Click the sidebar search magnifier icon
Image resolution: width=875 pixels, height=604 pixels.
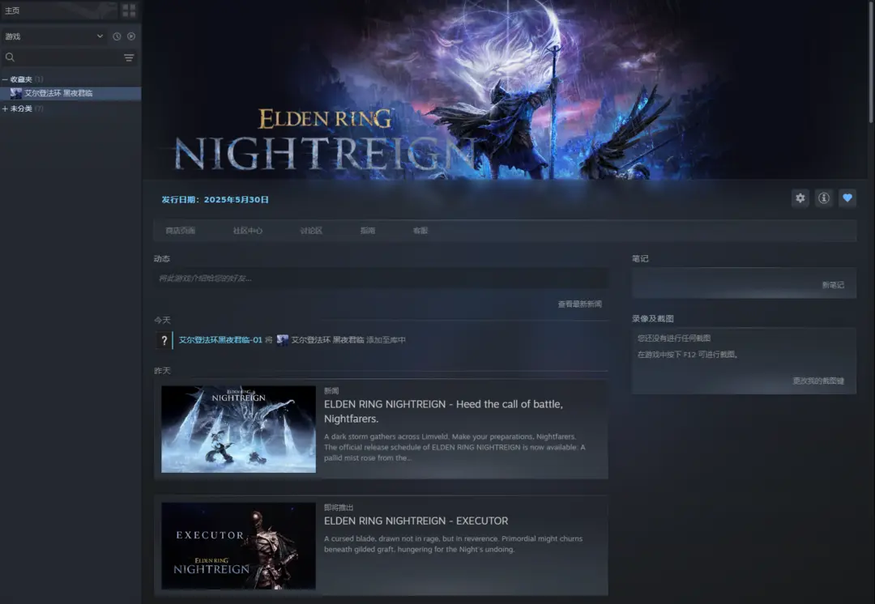[10, 57]
